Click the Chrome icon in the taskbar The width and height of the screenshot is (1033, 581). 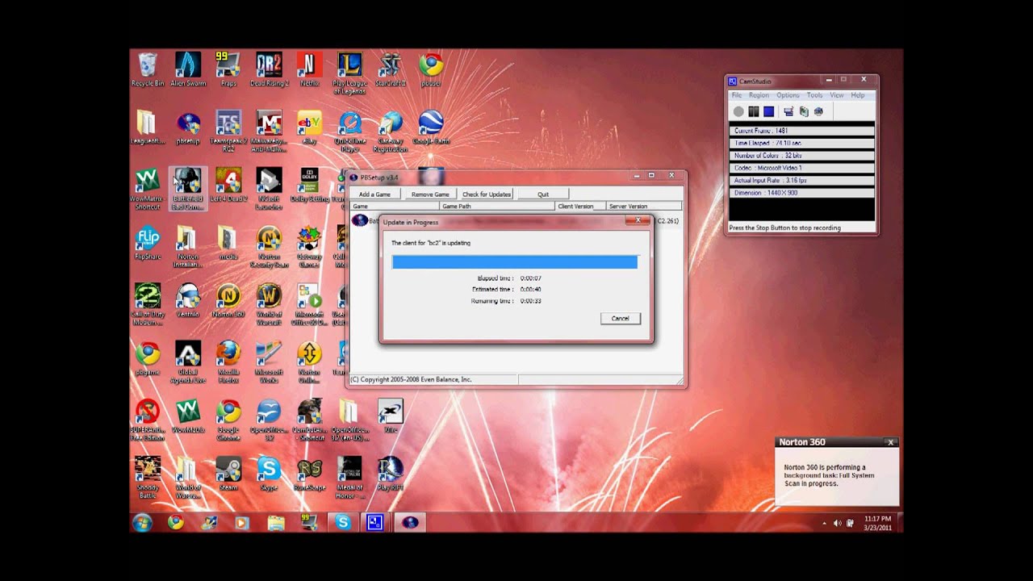click(x=175, y=522)
